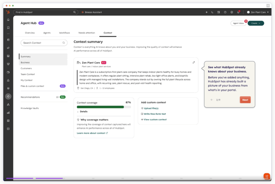This screenshot has width=275, height=184.
Task: Switch to the Workflows tab
Action: pos(64,33)
